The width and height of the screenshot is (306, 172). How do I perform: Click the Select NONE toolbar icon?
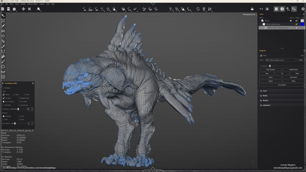click(x=91, y=9)
